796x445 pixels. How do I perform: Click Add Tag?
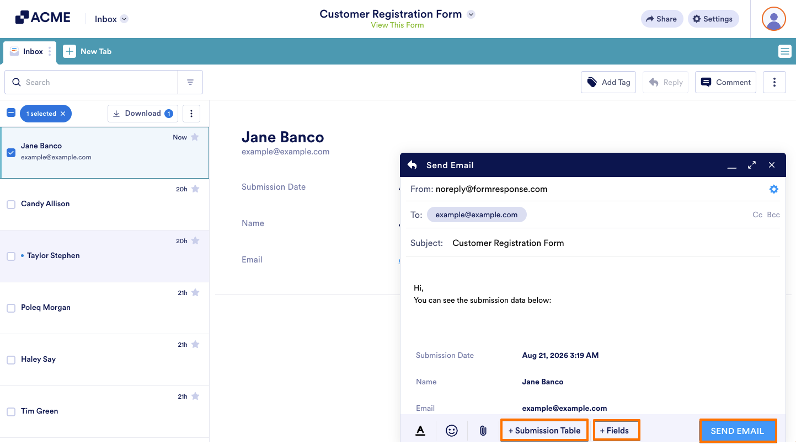pos(608,82)
